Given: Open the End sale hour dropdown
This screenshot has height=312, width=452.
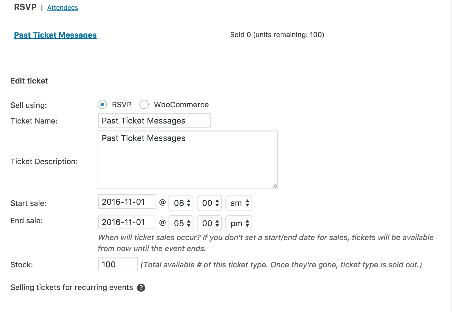Looking at the screenshot, I should pos(181,223).
